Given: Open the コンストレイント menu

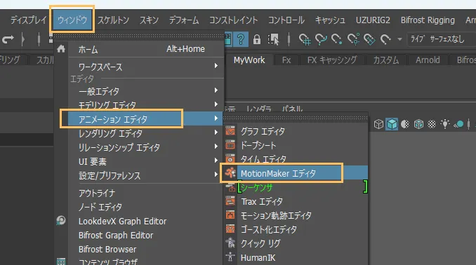Looking at the screenshot, I should coord(234,20).
